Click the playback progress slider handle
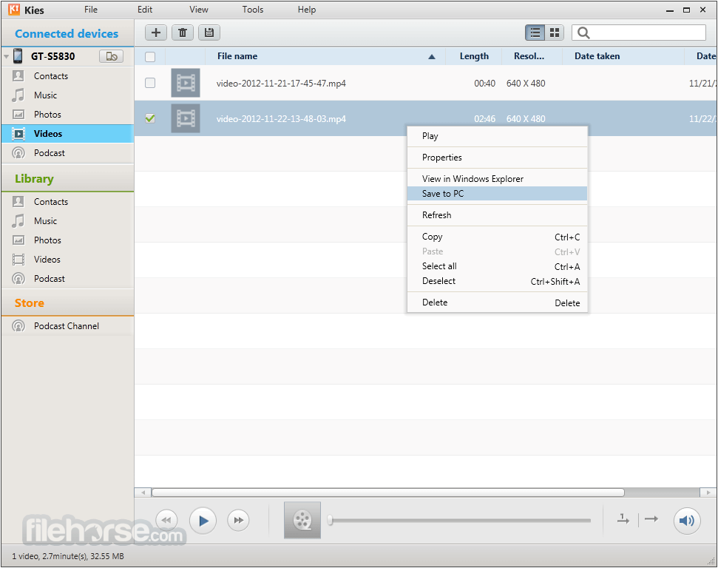This screenshot has width=718, height=568. coord(330,521)
